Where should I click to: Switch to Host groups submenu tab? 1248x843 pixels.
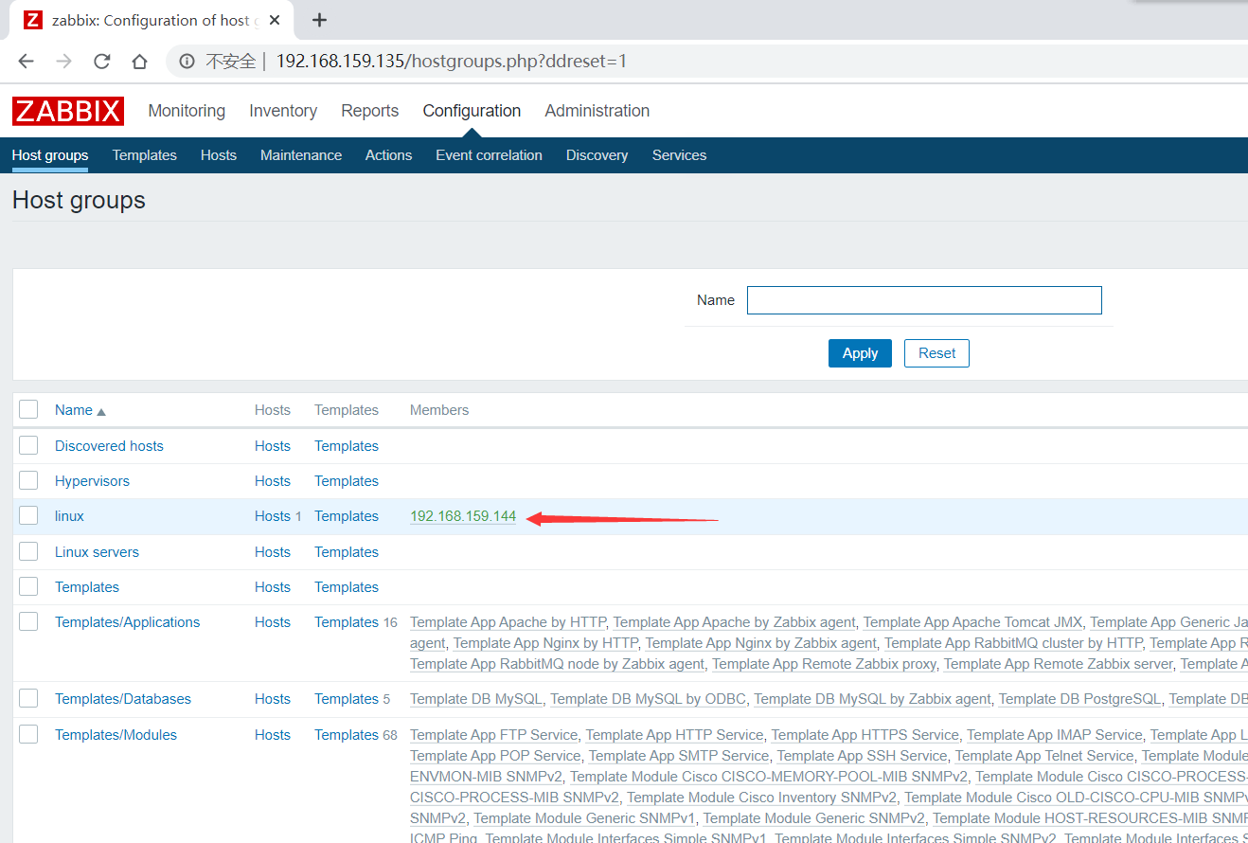(x=50, y=155)
